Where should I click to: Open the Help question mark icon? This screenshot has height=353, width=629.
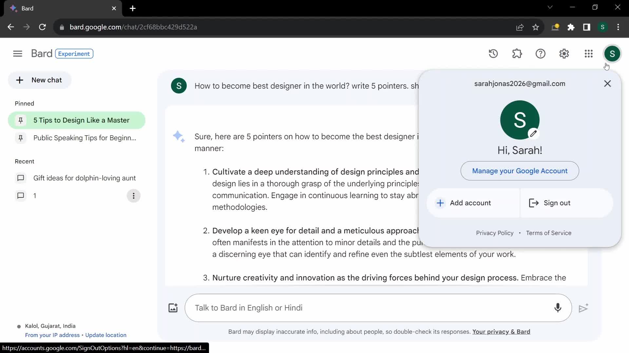[541, 54]
